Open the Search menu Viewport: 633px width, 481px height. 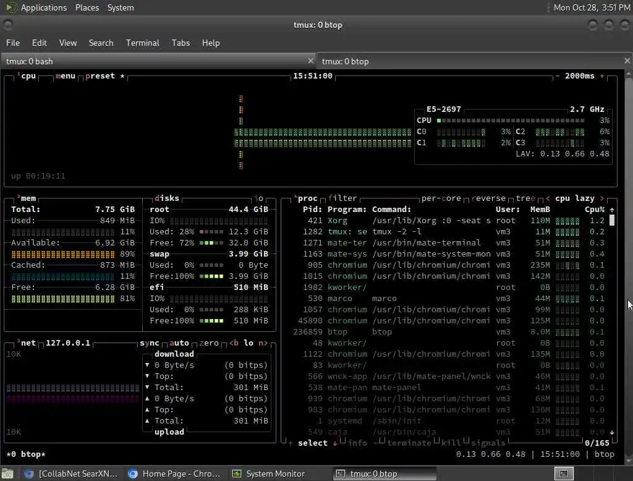click(101, 43)
